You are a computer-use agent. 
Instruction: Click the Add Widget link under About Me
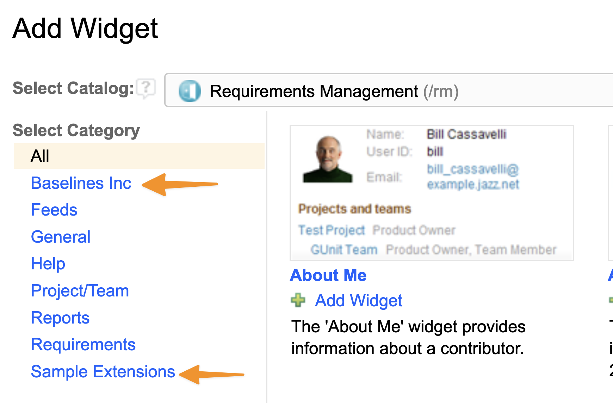coord(359,301)
